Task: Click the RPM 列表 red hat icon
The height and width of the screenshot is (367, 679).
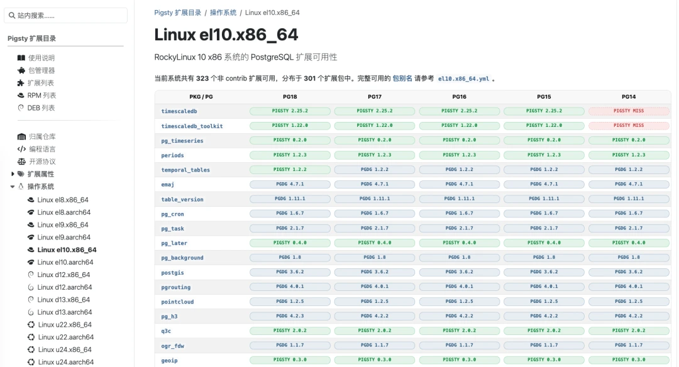Action: click(21, 96)
